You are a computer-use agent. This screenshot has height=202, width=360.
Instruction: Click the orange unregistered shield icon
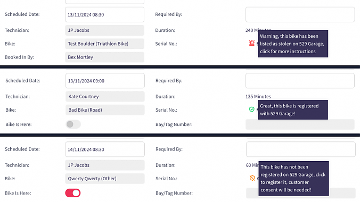252,178
